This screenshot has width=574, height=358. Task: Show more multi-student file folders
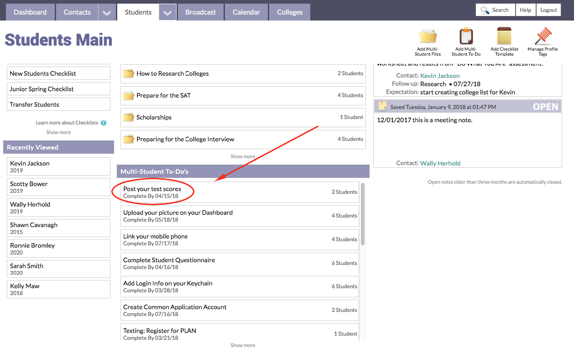click(243, 156)
